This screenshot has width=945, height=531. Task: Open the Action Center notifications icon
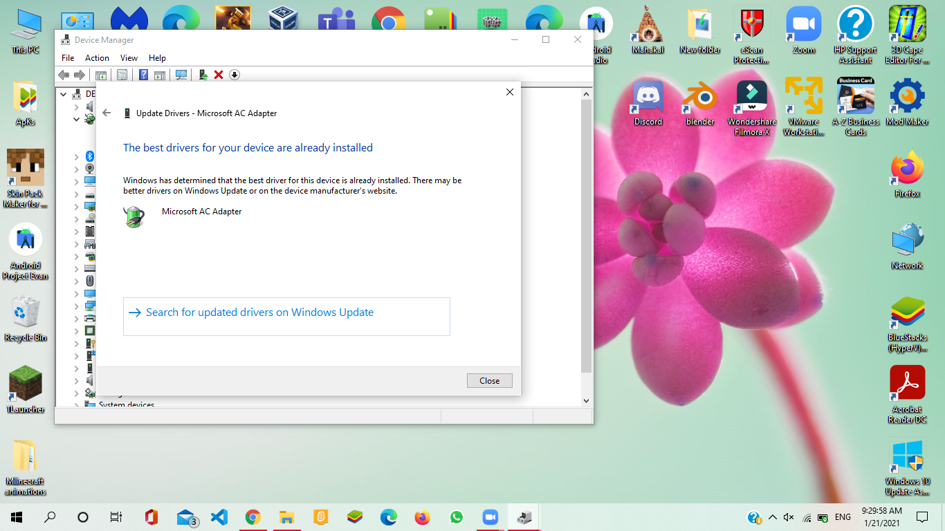922,517
